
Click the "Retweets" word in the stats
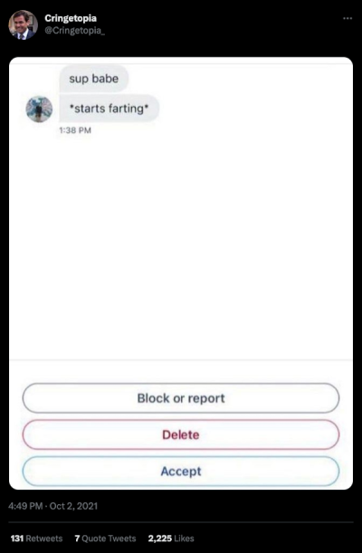point(44,539)
